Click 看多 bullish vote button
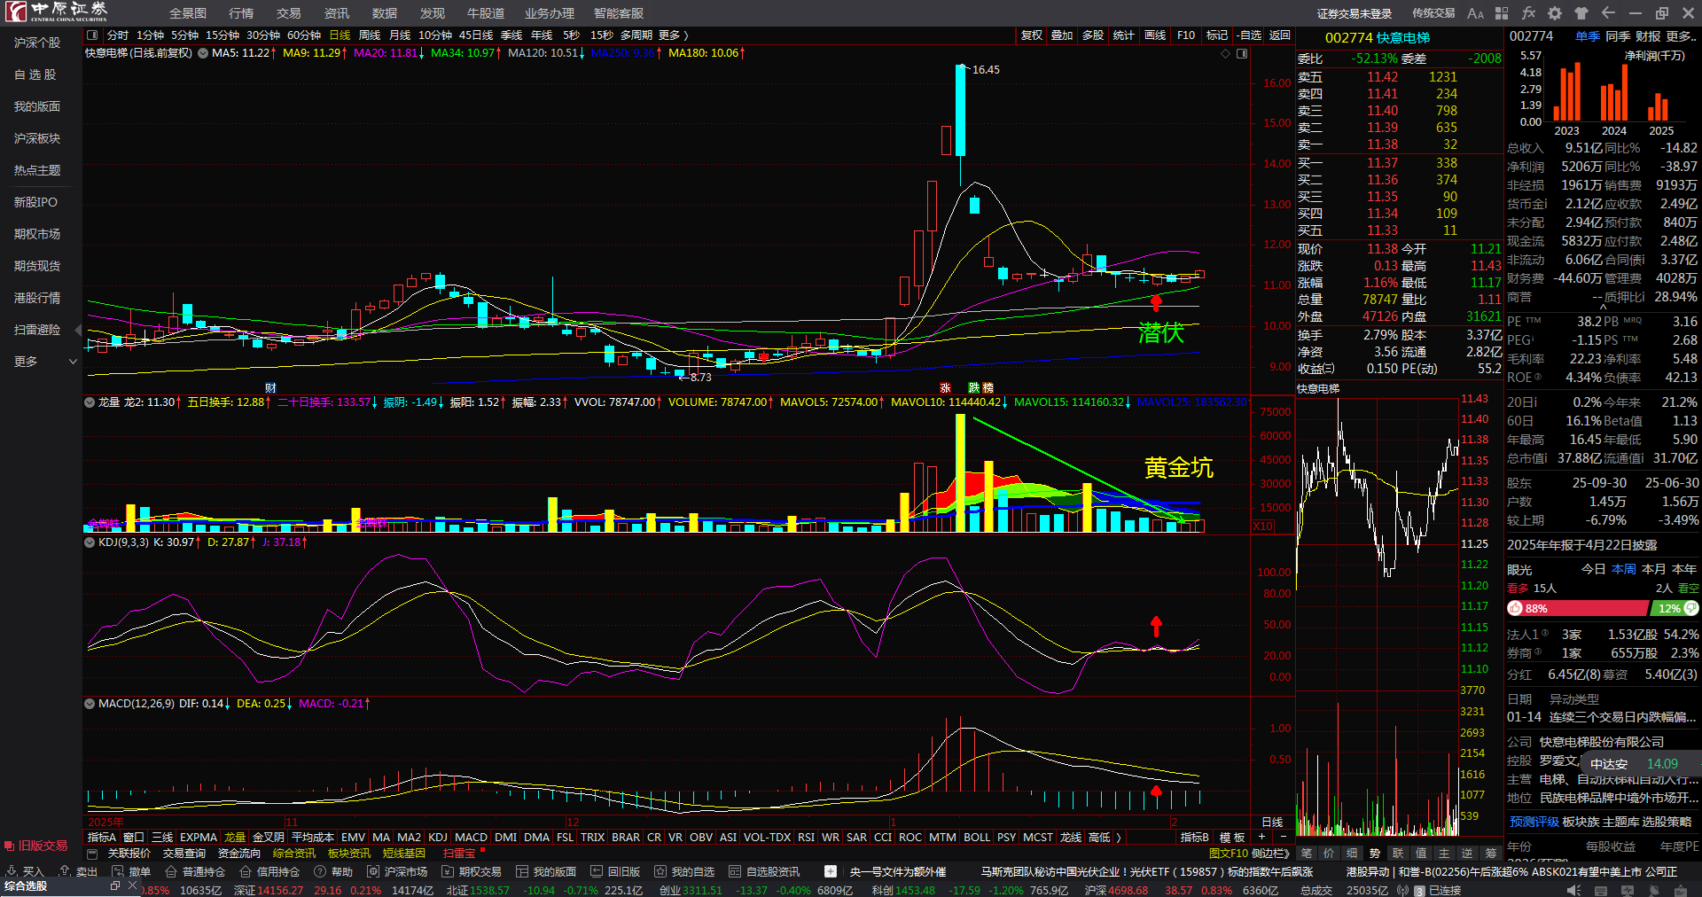1702x897 pixels. click(x=1518, y=589)
